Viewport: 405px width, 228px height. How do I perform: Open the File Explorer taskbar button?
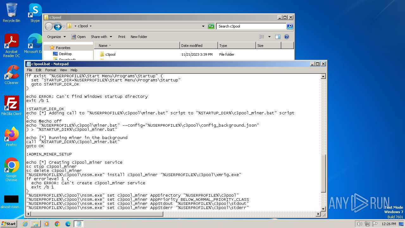[x=36, y=224]
